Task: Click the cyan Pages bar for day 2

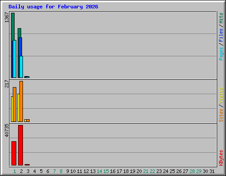Action: [21, 67]
